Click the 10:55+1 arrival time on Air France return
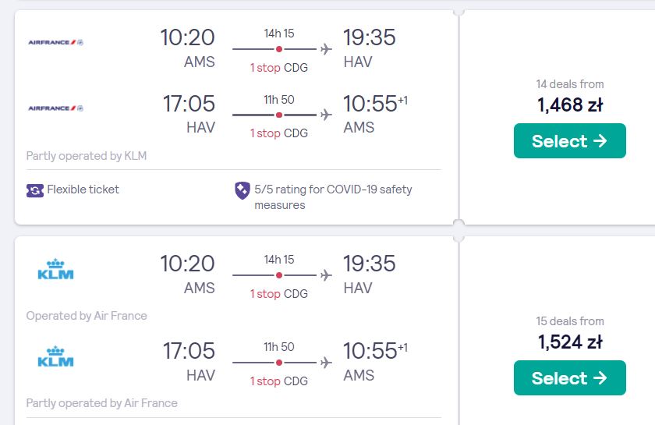 pyautogui.click(x=375, y=104)
